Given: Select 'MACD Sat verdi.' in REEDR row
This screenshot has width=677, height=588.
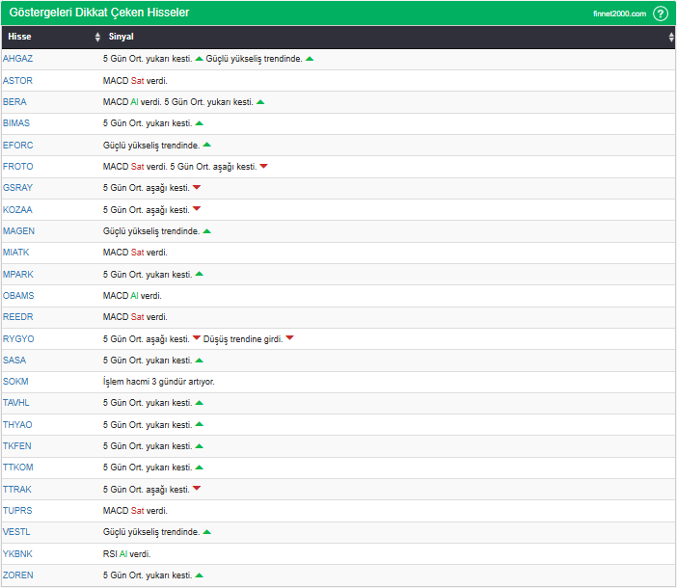Looking at the screenshot, I should click(x=135, y=316).
